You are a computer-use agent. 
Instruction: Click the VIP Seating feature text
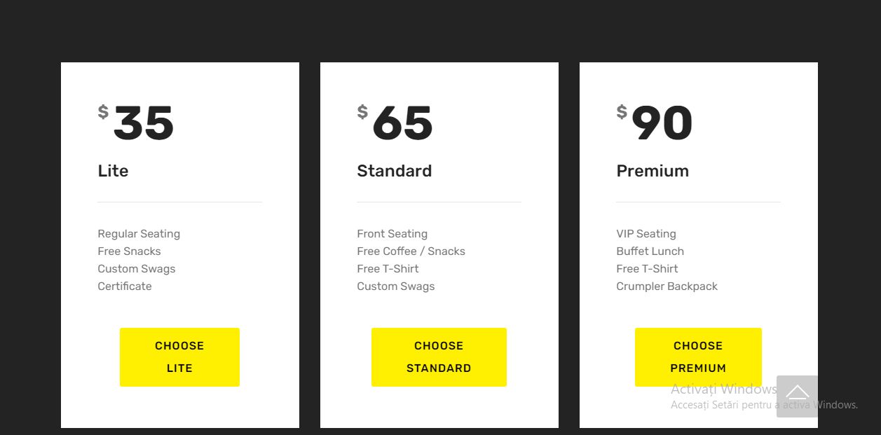pyautogui.click(x=646, y=234)
